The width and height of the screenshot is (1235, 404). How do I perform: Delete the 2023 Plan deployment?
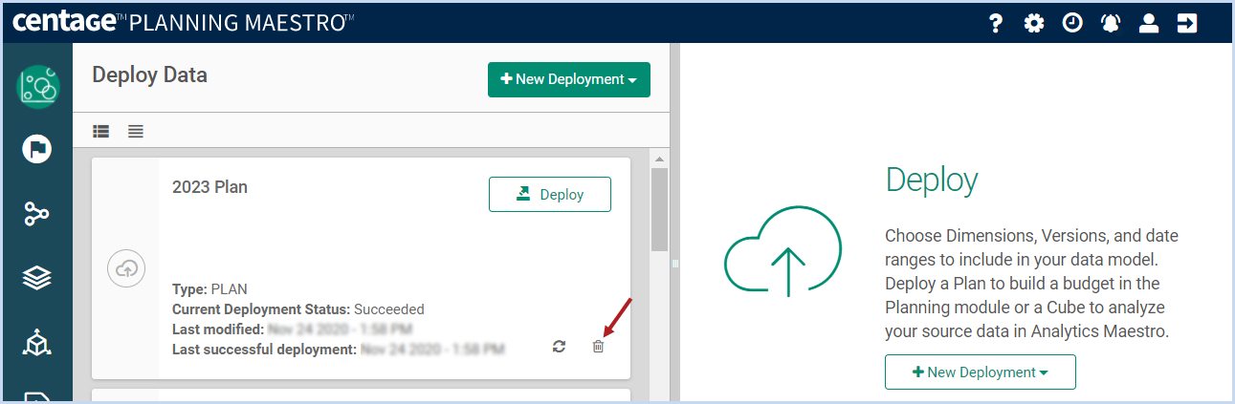[598, 347]
